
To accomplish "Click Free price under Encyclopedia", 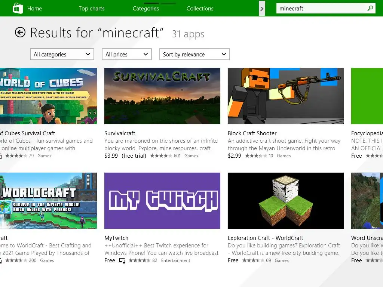I will click(356, 156).
